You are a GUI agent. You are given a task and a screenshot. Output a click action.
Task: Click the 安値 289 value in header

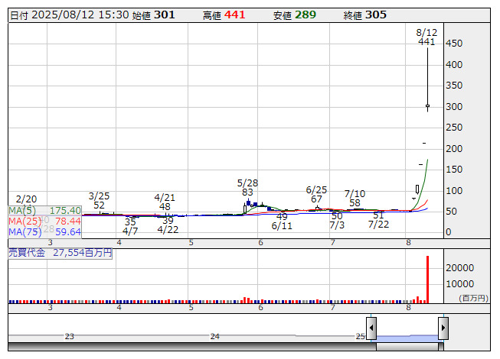[305, 15]
